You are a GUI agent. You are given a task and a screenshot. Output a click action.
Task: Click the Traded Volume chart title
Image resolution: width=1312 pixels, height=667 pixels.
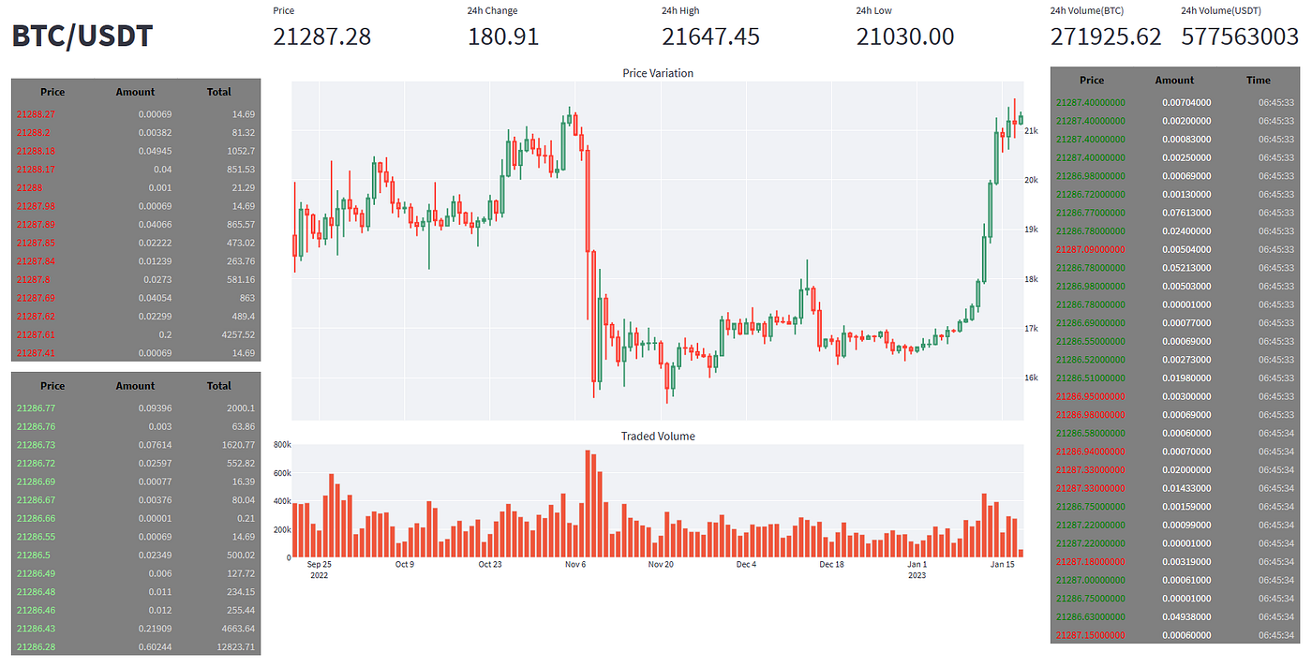tap(658, 437)
